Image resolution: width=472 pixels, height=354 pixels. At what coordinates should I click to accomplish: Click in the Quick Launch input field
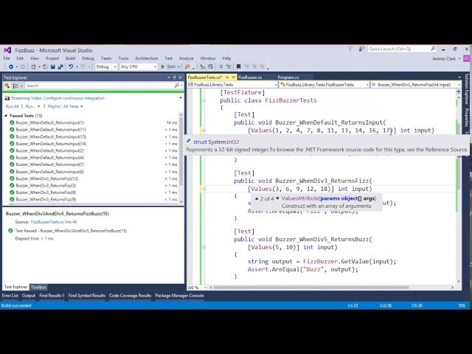click(399, 49)
